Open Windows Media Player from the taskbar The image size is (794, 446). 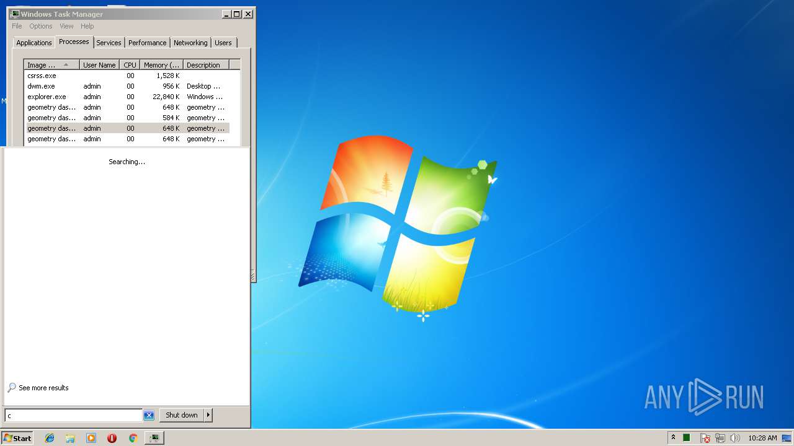point(91,438)
